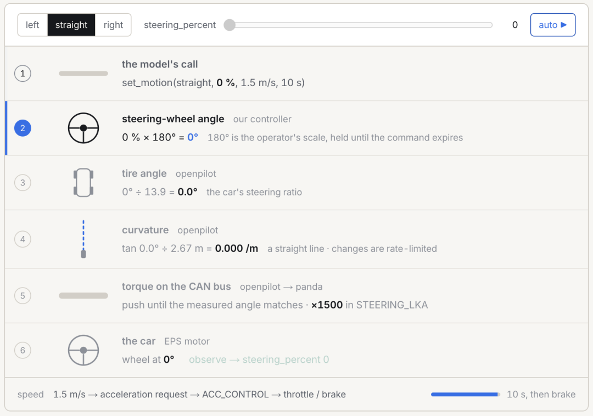This screenshot has height=416, width=593.
Task: Click the steering wheel icon in step 2
Action: coord(83,128)
